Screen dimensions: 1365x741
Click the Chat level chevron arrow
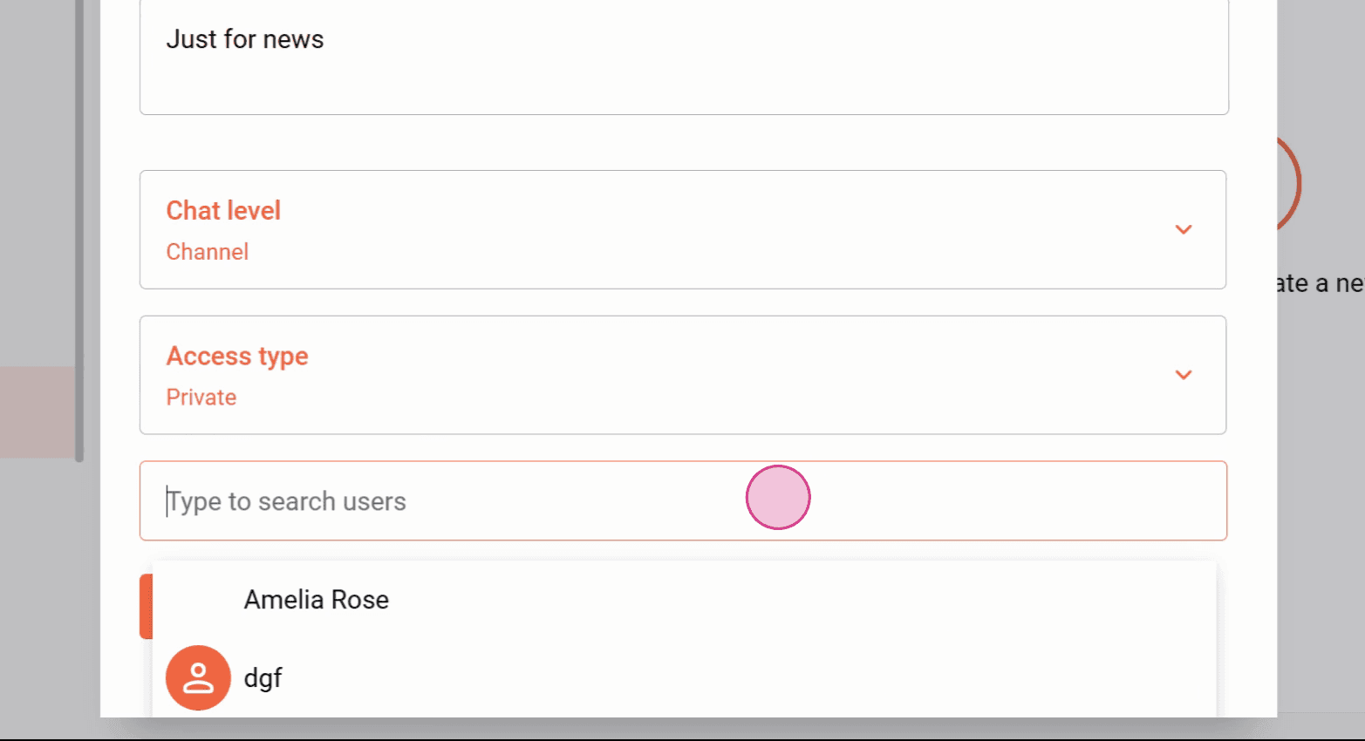1183,229
